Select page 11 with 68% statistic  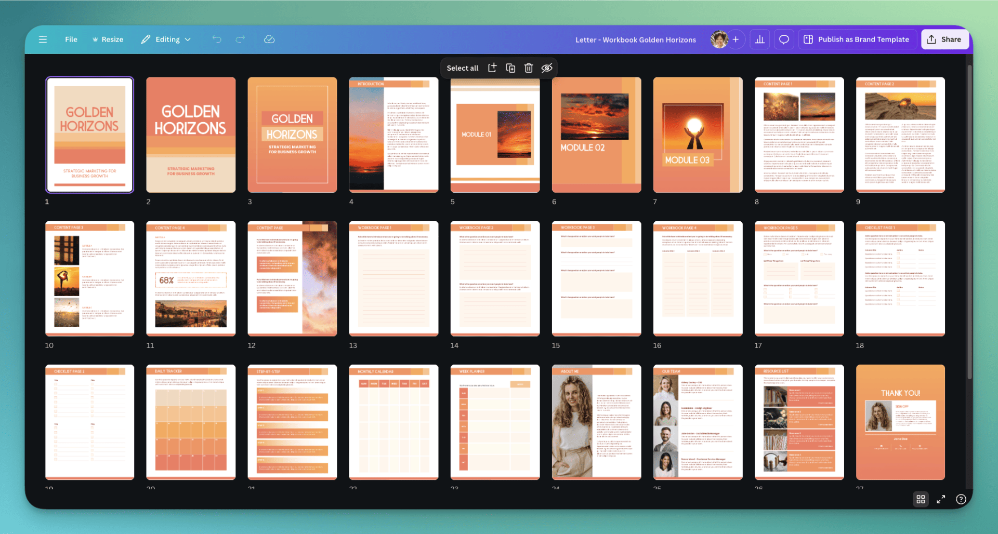tap(191, 278)
